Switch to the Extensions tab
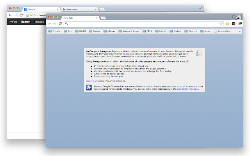 click(x=79, y=9)
